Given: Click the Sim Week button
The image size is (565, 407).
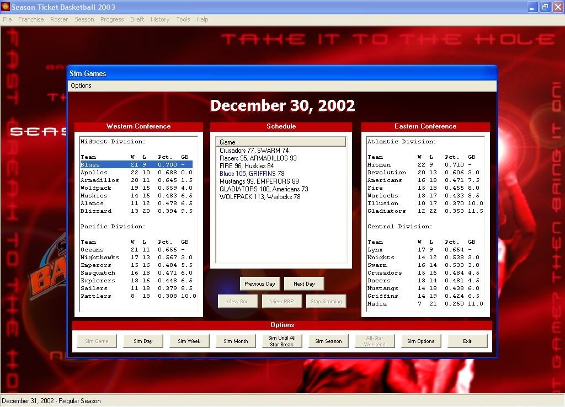Looking at the screenshot, I should point(189,341).
